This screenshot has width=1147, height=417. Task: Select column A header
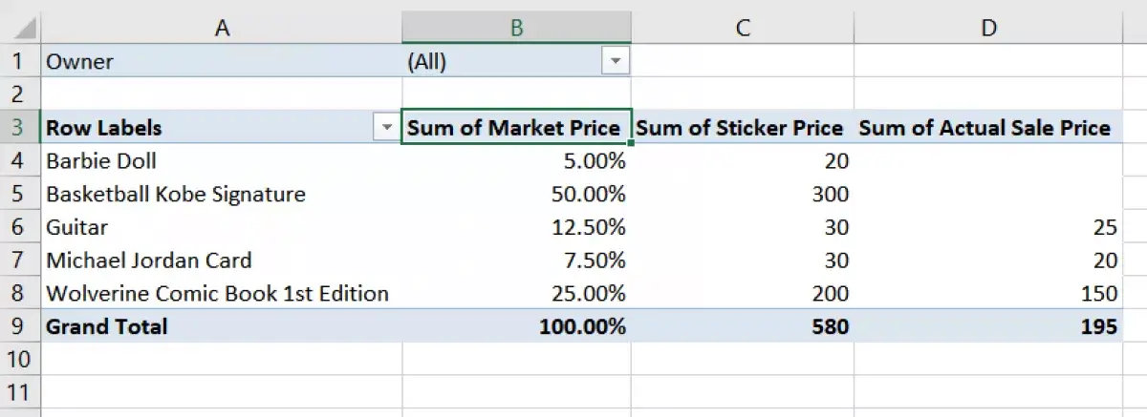tap(222, 28)
